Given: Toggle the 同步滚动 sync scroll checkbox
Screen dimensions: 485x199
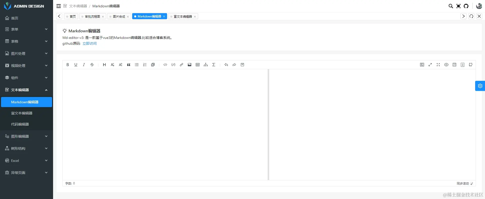Looking at the screenshot, I should pos(472,184).
